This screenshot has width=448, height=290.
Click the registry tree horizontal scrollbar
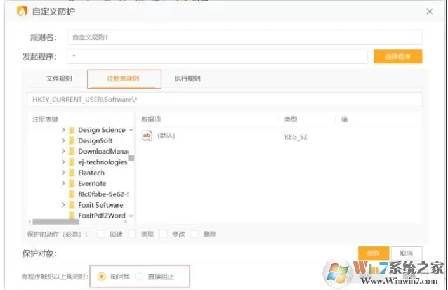tap(77, 221)
